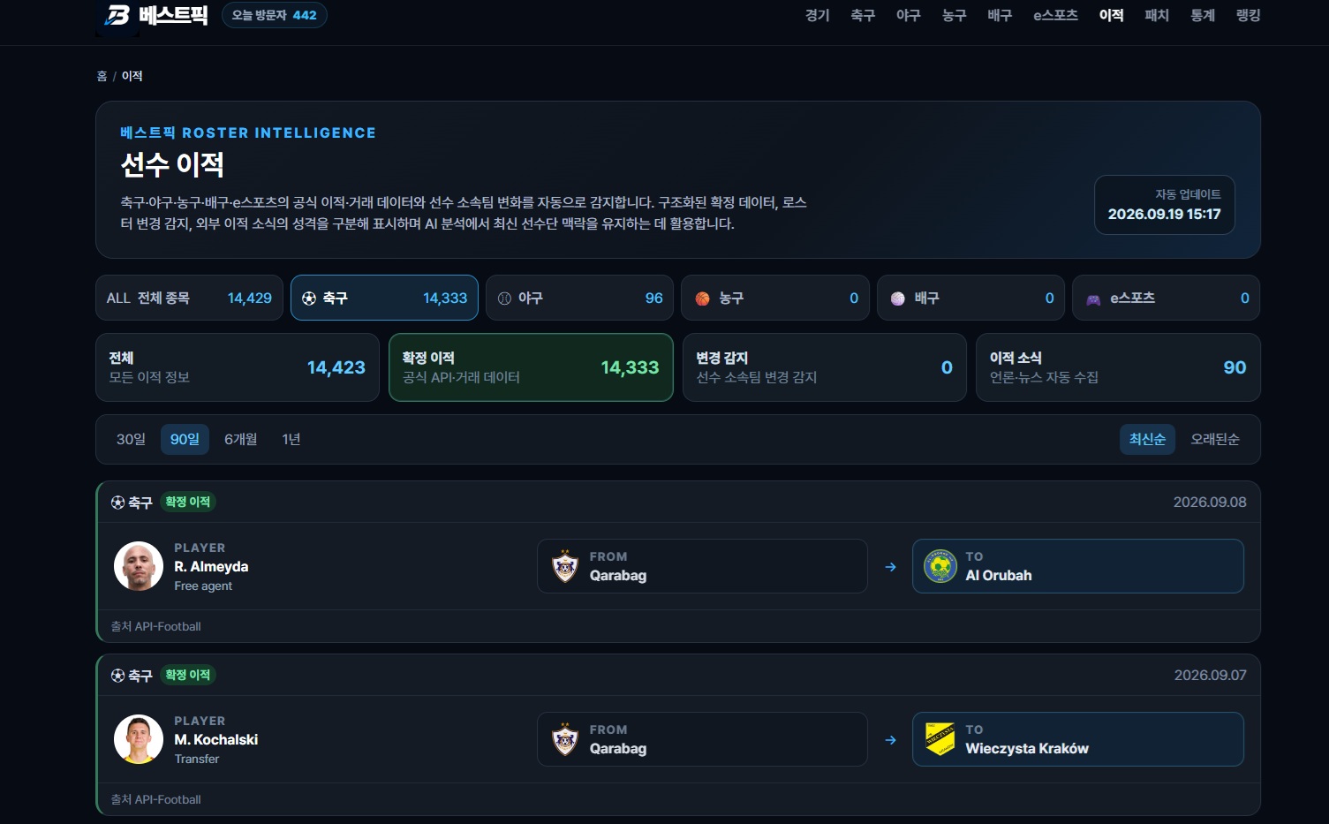Viewport: 1329px width, 824px height.
Task: Open 축구 in the top navigation
Action: [863, 15]
